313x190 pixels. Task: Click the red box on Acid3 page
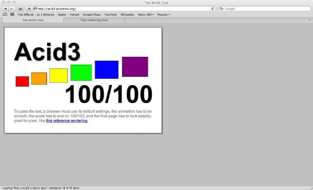[x=22, y=81]
